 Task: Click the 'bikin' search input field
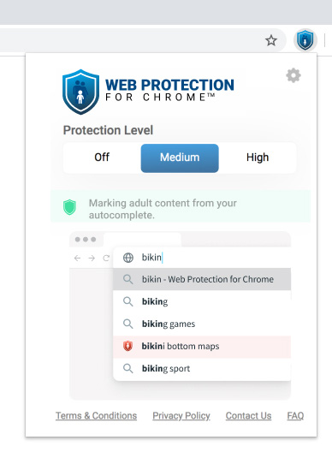(x=202, y=258)
